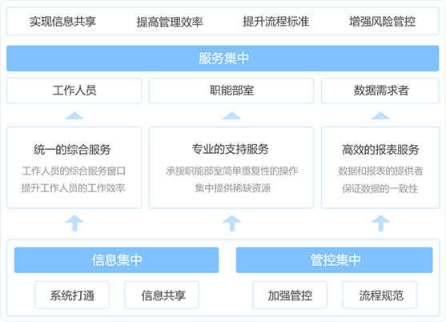This screenshot has height=322, width=446.
Task: Select the 工作人员 box
Action: [74, 91]
